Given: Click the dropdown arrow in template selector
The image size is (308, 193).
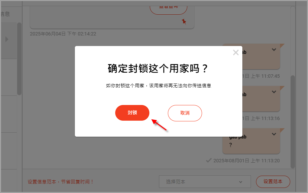Looking at the screenshot, I should click(241, 182).
